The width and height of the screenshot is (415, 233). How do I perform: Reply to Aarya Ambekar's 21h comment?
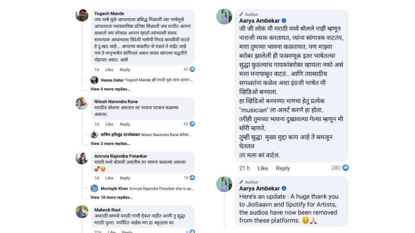point(283,168)
